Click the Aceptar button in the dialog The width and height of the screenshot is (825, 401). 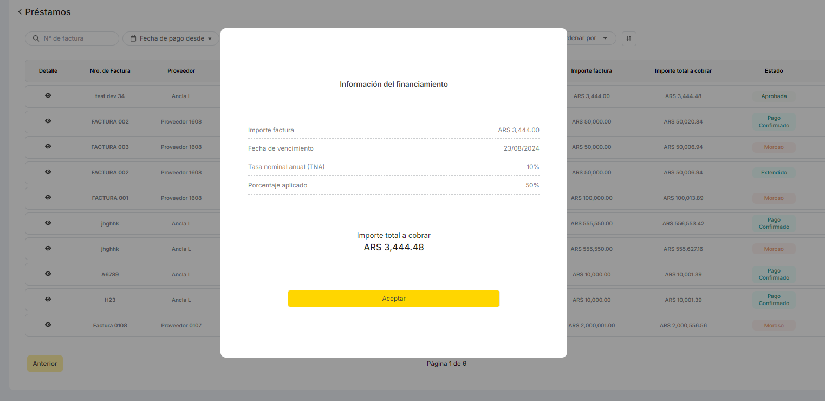[x=393, y=299]
